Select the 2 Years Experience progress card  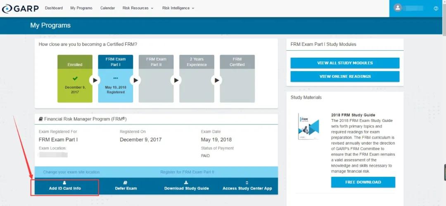pos(197,79)
